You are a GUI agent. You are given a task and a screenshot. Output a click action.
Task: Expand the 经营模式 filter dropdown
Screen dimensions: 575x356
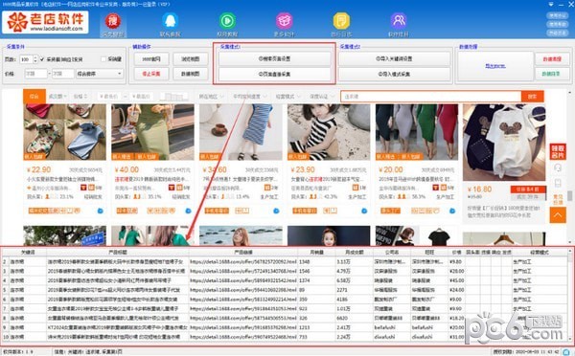[x=287, y=97]
